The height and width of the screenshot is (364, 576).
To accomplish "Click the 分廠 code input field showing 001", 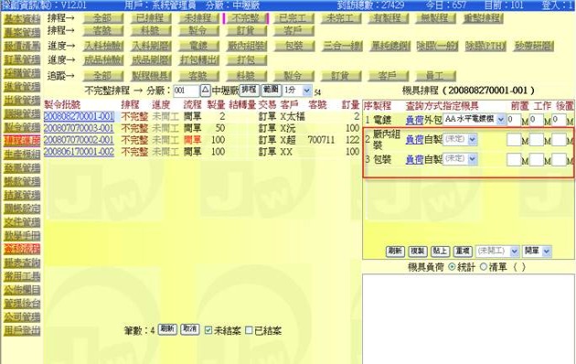I will pyautogui.click(x=187, y=91).
